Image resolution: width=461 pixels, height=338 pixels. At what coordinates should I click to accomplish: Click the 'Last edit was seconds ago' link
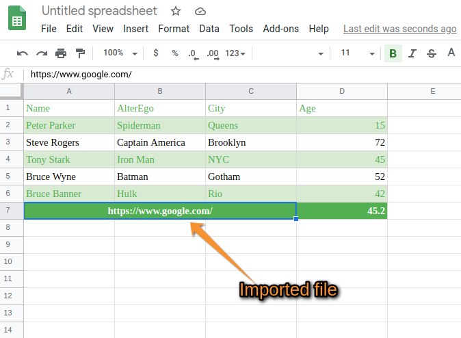click(x=399, y=29)
